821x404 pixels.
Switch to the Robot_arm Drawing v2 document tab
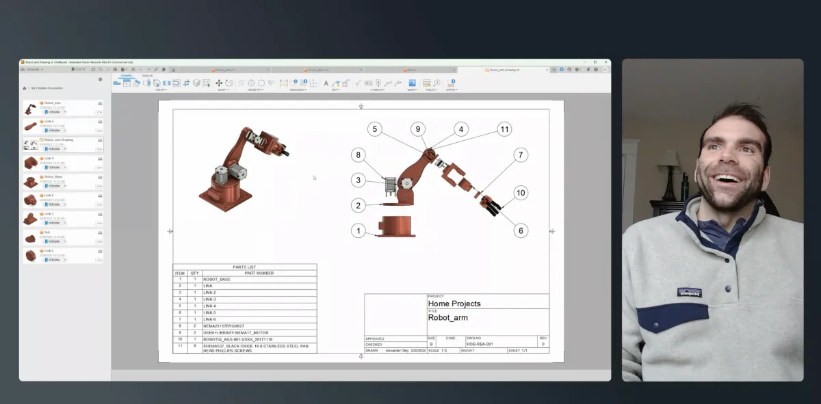(503, 70)
